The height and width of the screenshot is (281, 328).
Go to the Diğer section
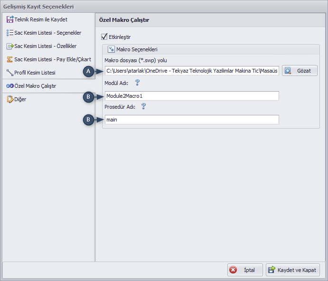click(48, 99)
